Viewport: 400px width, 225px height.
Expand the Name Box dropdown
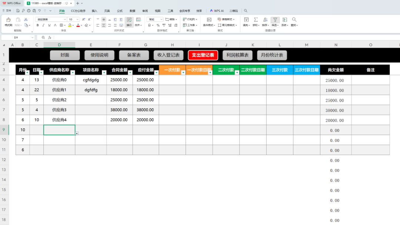click(32, 37)
